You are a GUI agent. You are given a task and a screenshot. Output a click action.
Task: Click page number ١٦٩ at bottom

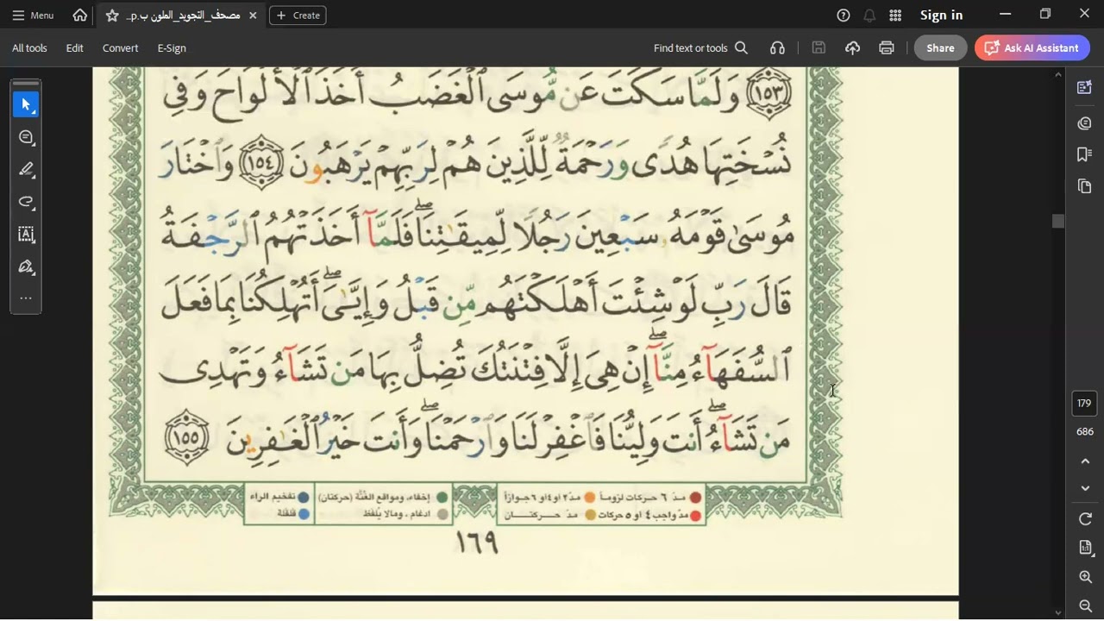click(476, 542)
